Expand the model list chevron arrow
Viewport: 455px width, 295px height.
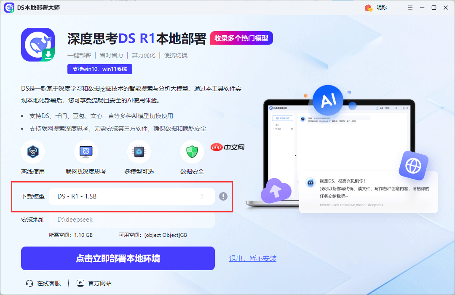point(201,196)
